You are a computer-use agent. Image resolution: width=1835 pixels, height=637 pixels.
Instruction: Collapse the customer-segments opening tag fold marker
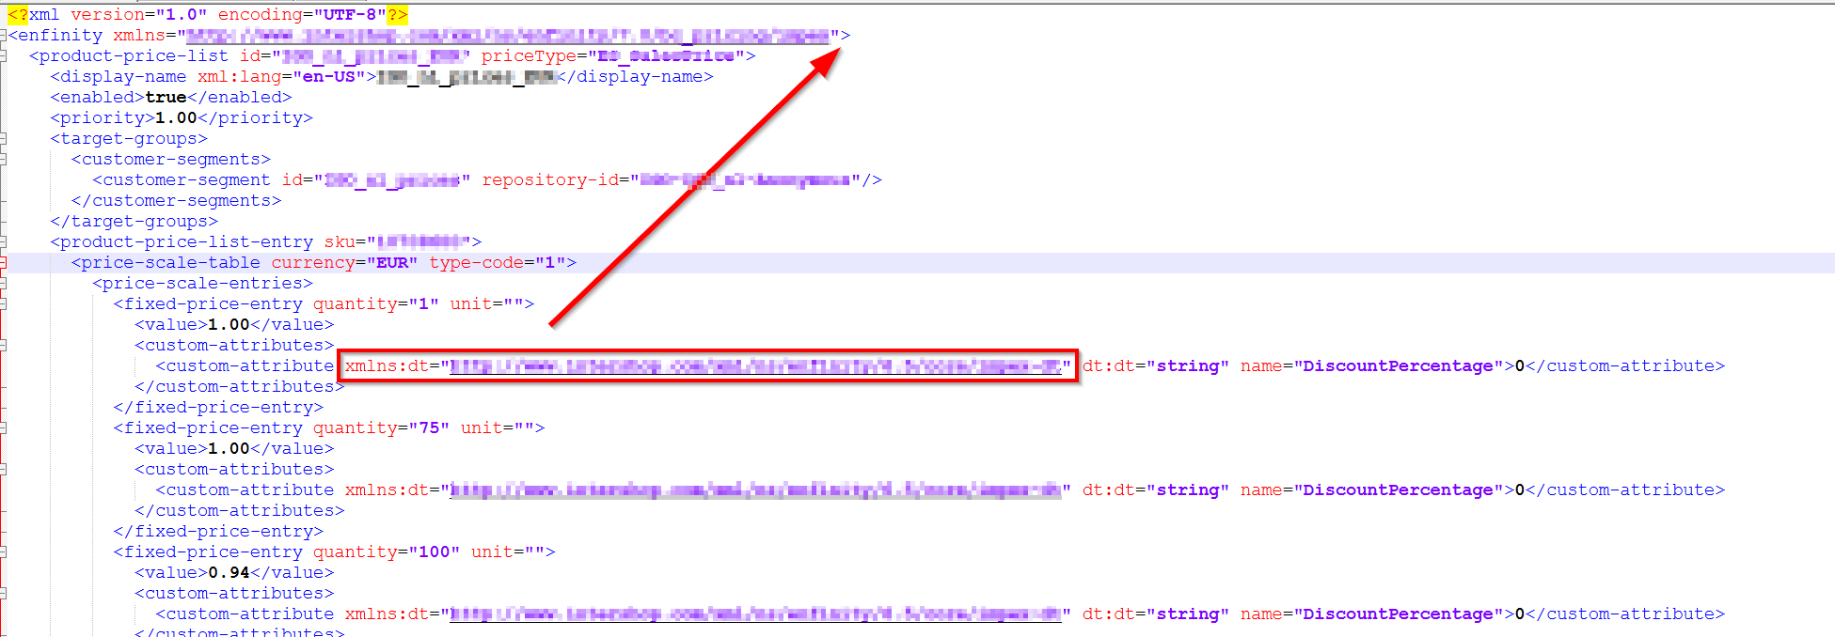click(x=3, y=160)
